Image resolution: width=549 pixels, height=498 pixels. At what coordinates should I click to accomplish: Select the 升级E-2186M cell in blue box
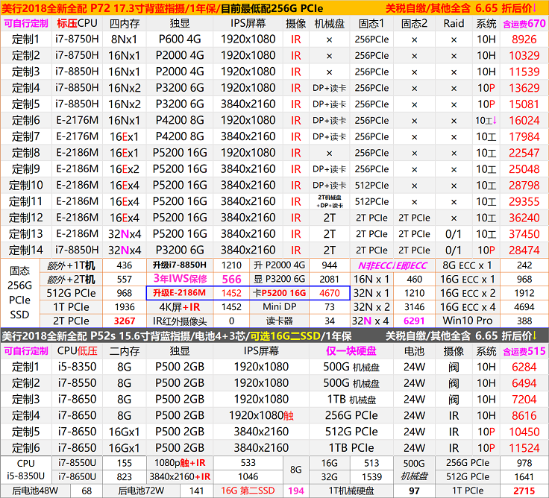tap(178, 293)
